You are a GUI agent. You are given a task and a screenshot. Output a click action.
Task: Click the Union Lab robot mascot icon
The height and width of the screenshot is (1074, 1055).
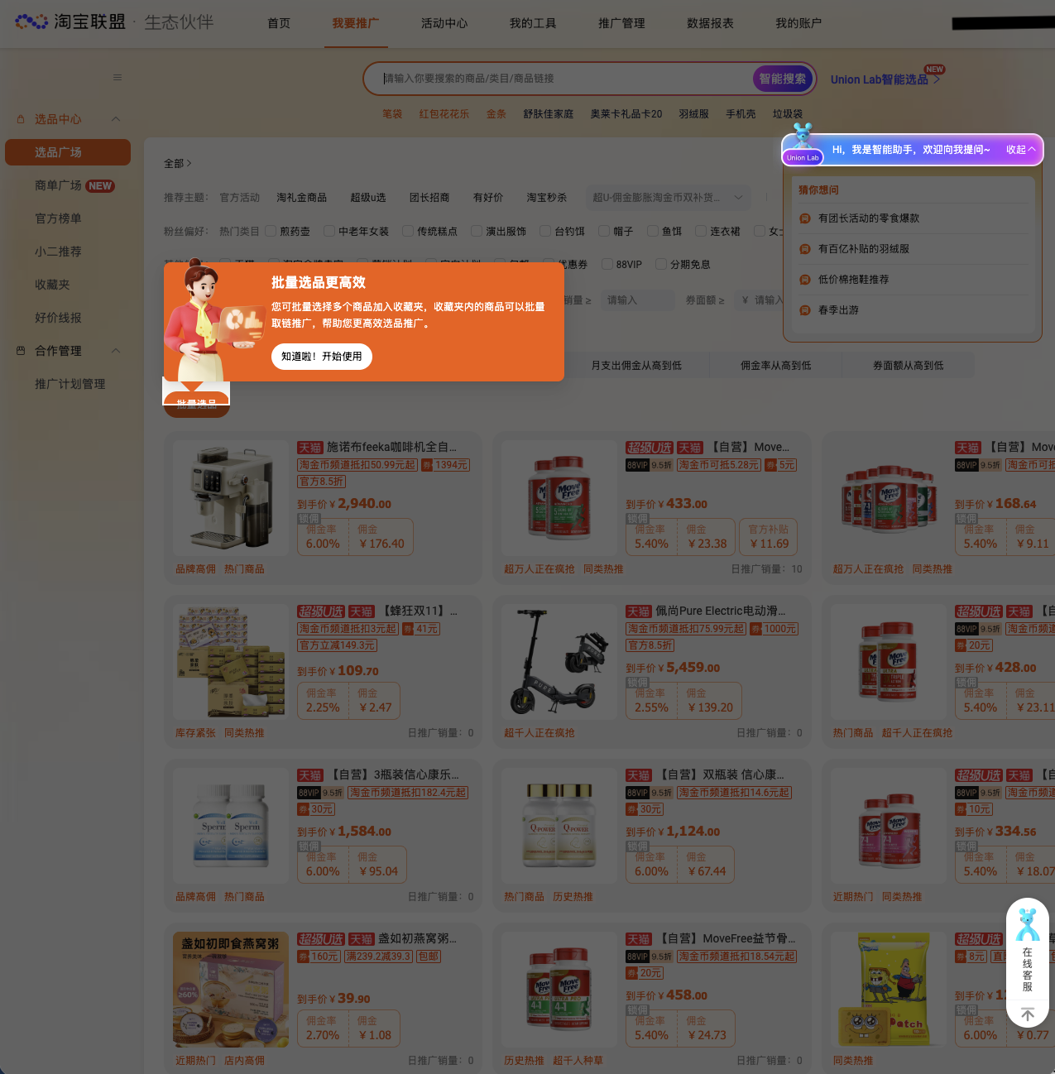[802, 134]
